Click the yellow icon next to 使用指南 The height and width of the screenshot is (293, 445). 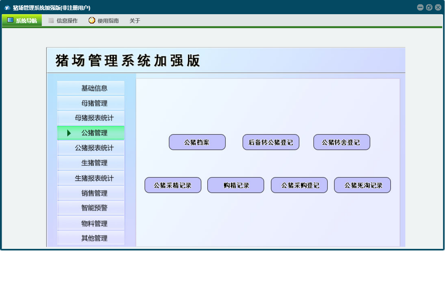point(92,20)
